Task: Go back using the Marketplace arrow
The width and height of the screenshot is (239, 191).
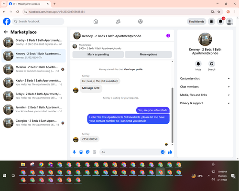Action: tap(6, 32)
